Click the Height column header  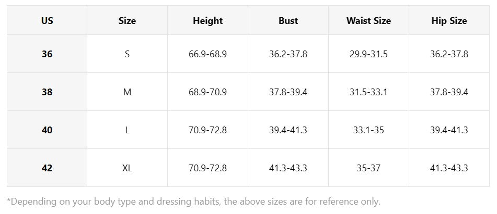coord(207,20)
